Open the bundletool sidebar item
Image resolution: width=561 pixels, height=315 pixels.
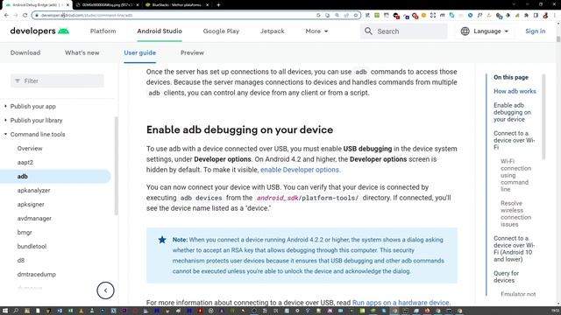click(32, 247)
